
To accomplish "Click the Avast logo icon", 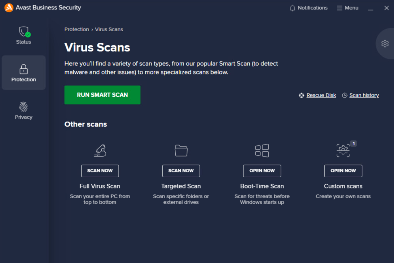I will pos(9,8).
